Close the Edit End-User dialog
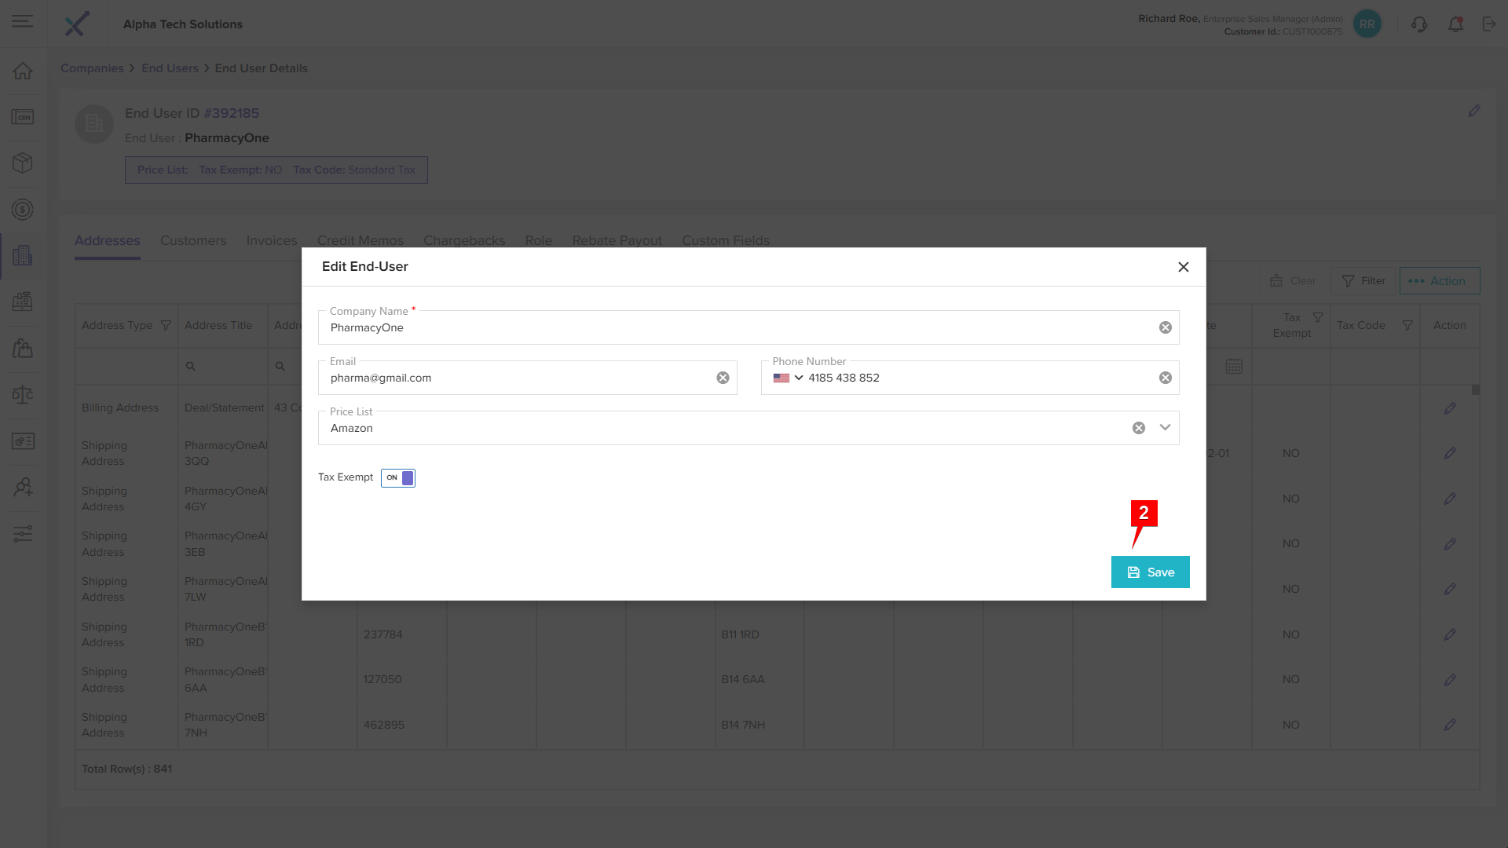The height and width of the screenshot is (848, 1508). (1184, 267)
